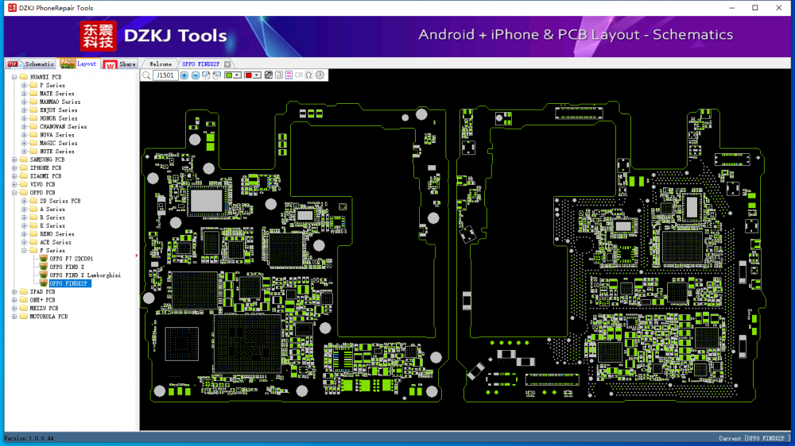Select the ENJOY Series folder

coord(58,110)
